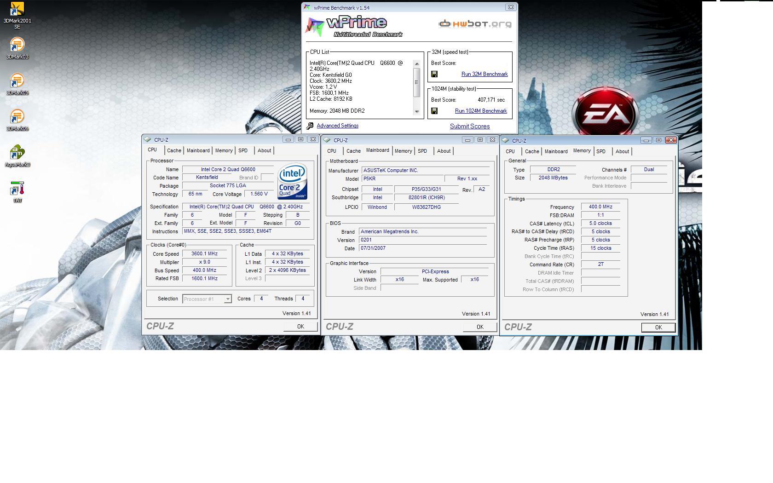Select SPD tab in right CPU-Z window
773x483 pixels.
click(601, 151)
